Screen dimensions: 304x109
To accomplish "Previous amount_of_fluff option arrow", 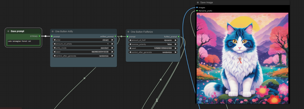I will [130, 40].
